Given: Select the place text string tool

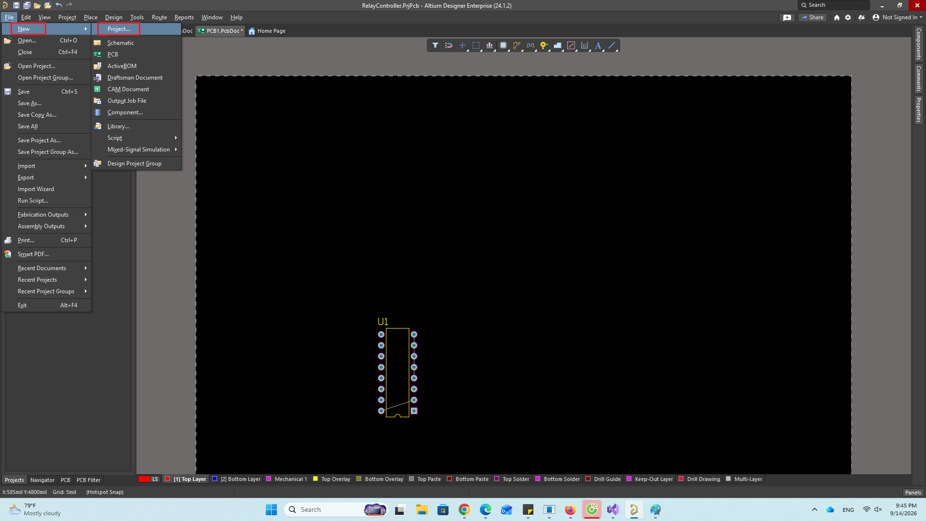Looking at the screenshot, I should click(598, 45).
